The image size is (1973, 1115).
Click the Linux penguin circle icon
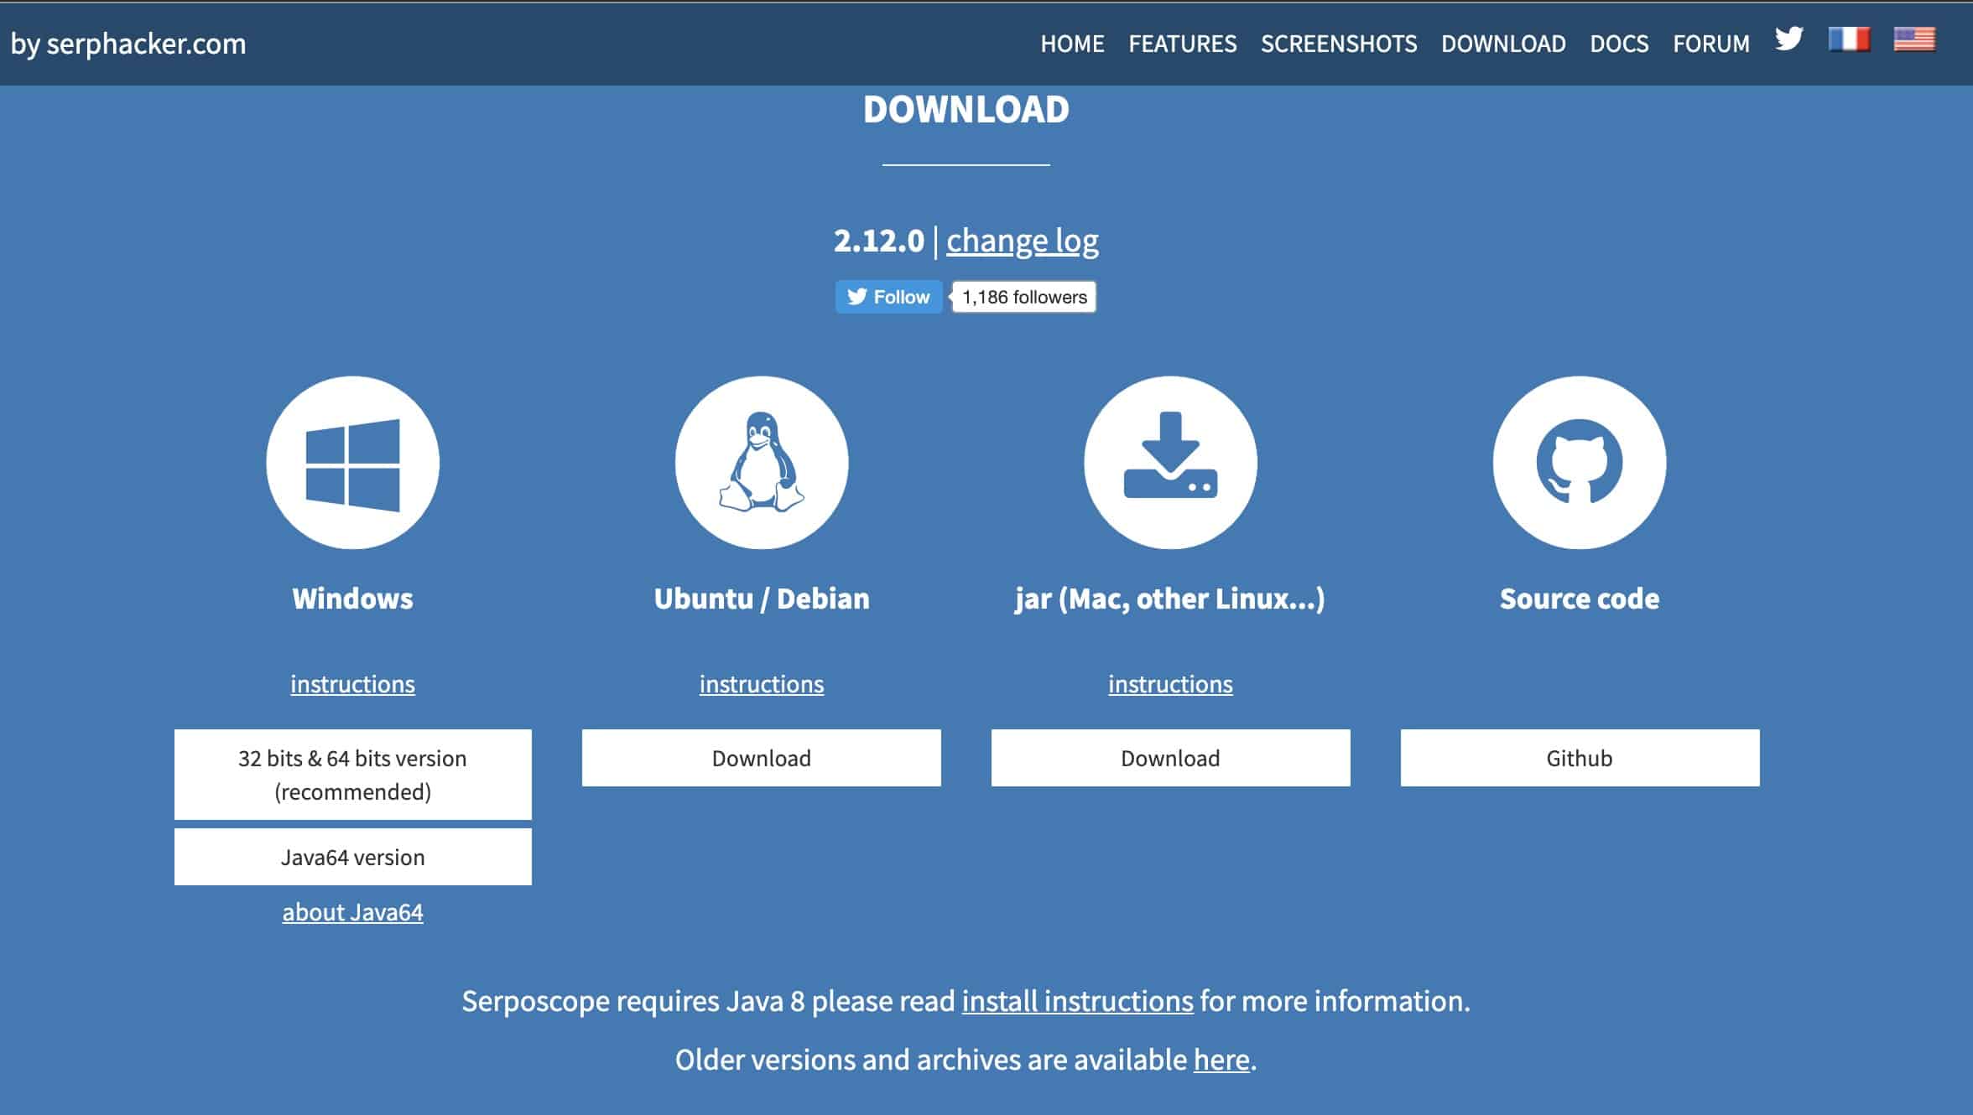(762, 463)
